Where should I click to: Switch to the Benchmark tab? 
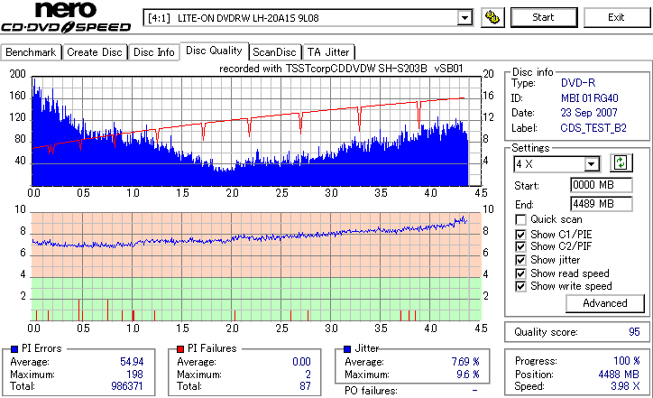coord(31,52)
